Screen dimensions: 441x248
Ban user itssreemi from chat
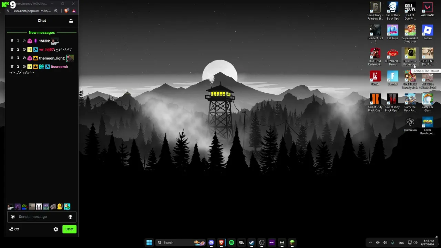[x=24, y=67]
